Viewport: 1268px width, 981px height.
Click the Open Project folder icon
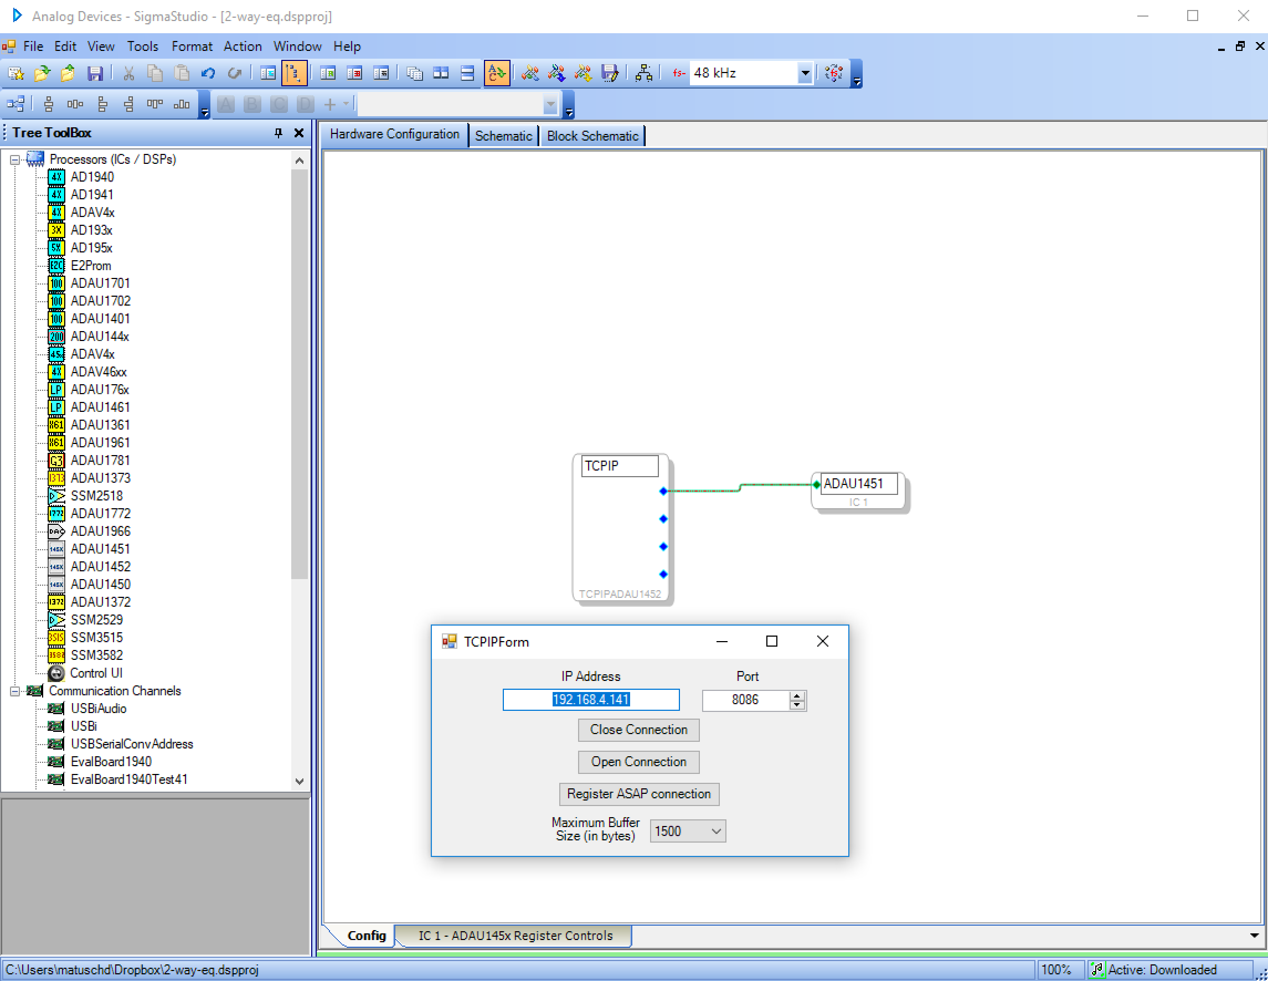42,73
